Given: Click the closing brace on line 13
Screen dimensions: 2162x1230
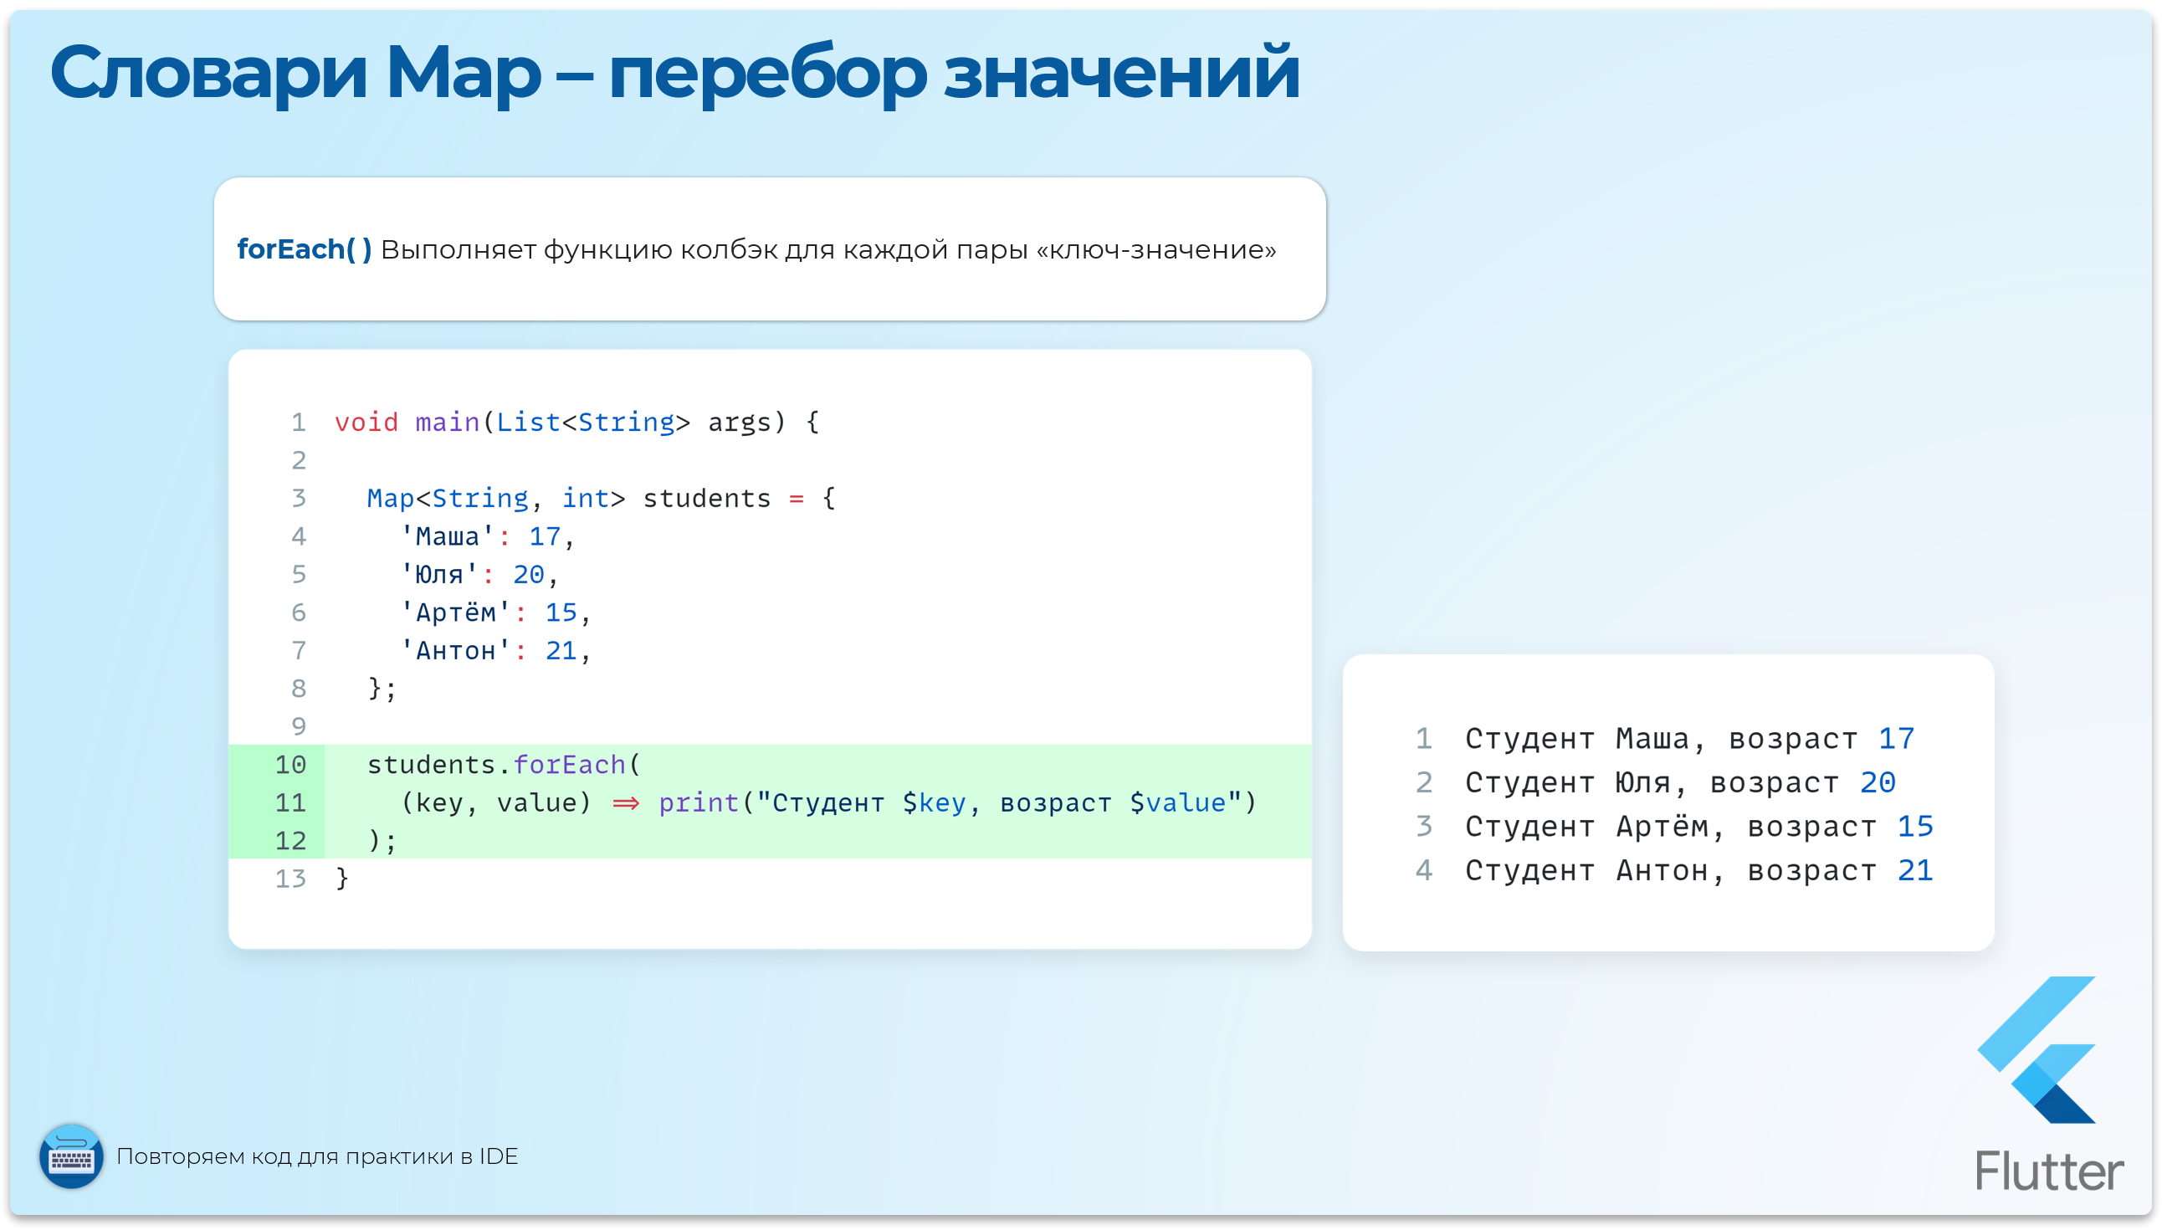Looking at the screenshot, I should click(x=342, y=879).
